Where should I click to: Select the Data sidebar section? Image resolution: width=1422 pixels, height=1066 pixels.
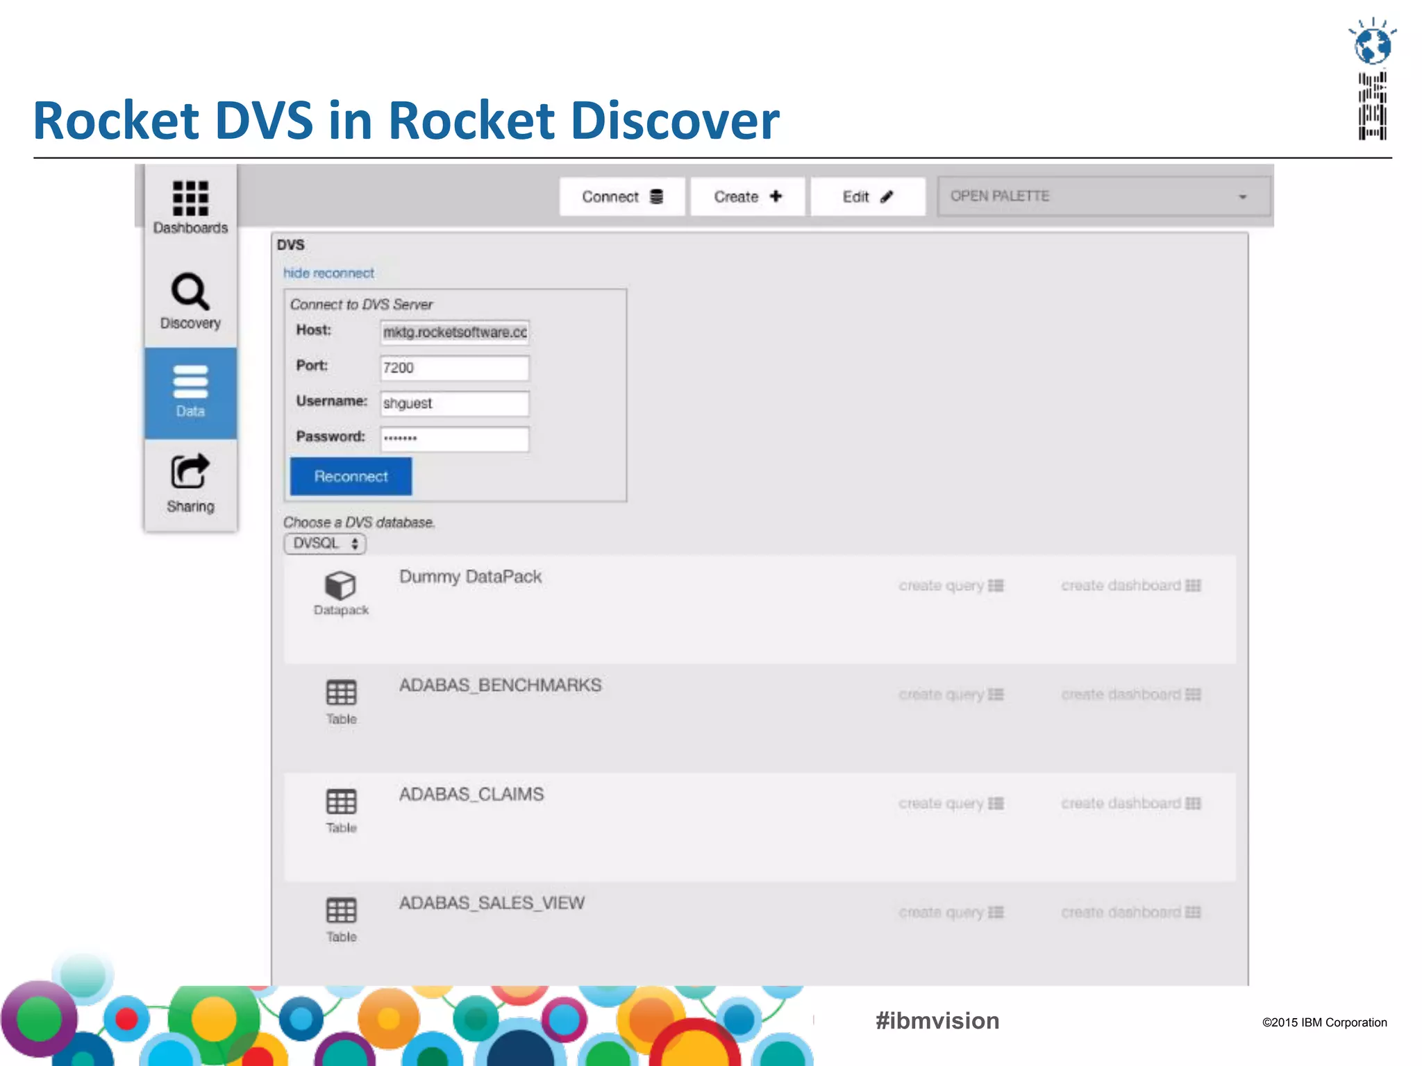190,393
